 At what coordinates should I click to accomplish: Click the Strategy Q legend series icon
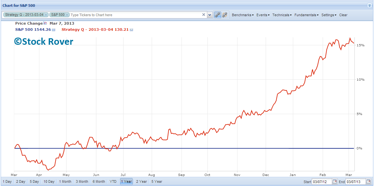tap(131, 30)
